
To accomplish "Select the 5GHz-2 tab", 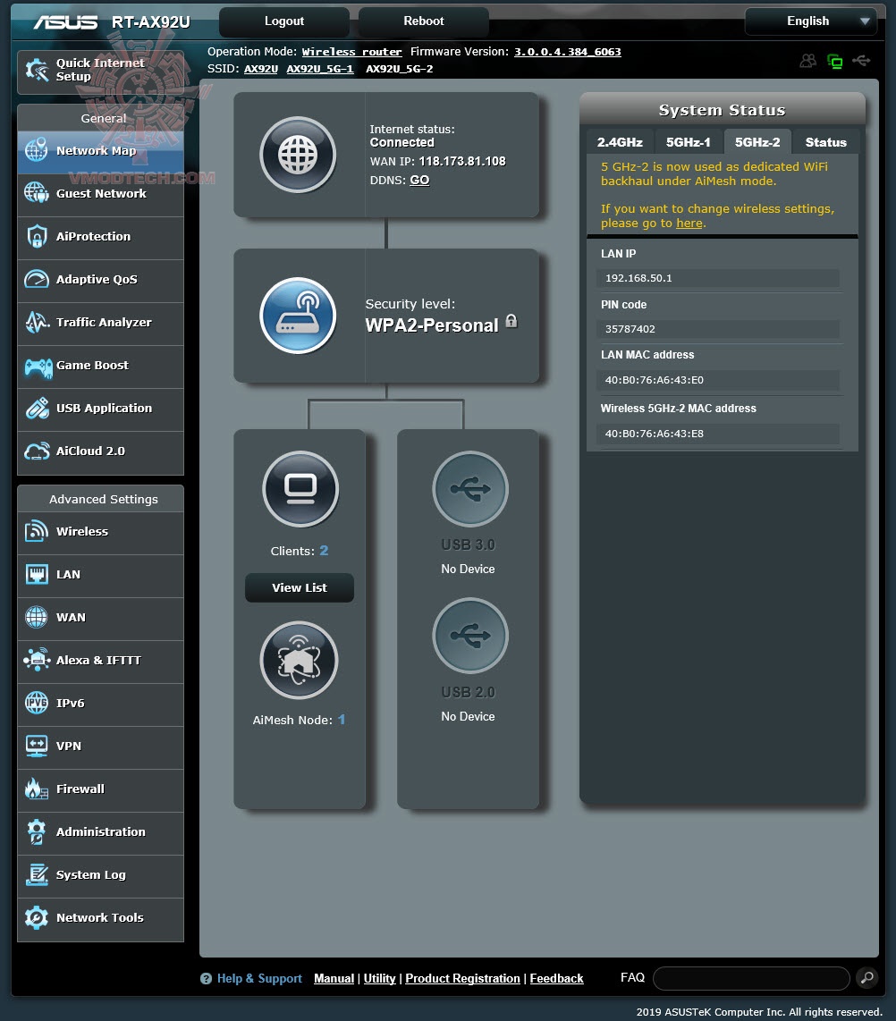I will [x=757, y=142].
